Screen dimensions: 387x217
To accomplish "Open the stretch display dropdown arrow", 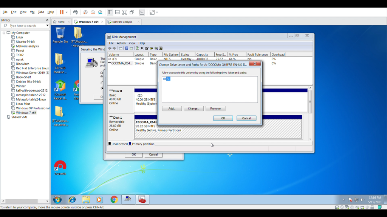I will pyautogui.click(x=157, y=12).
